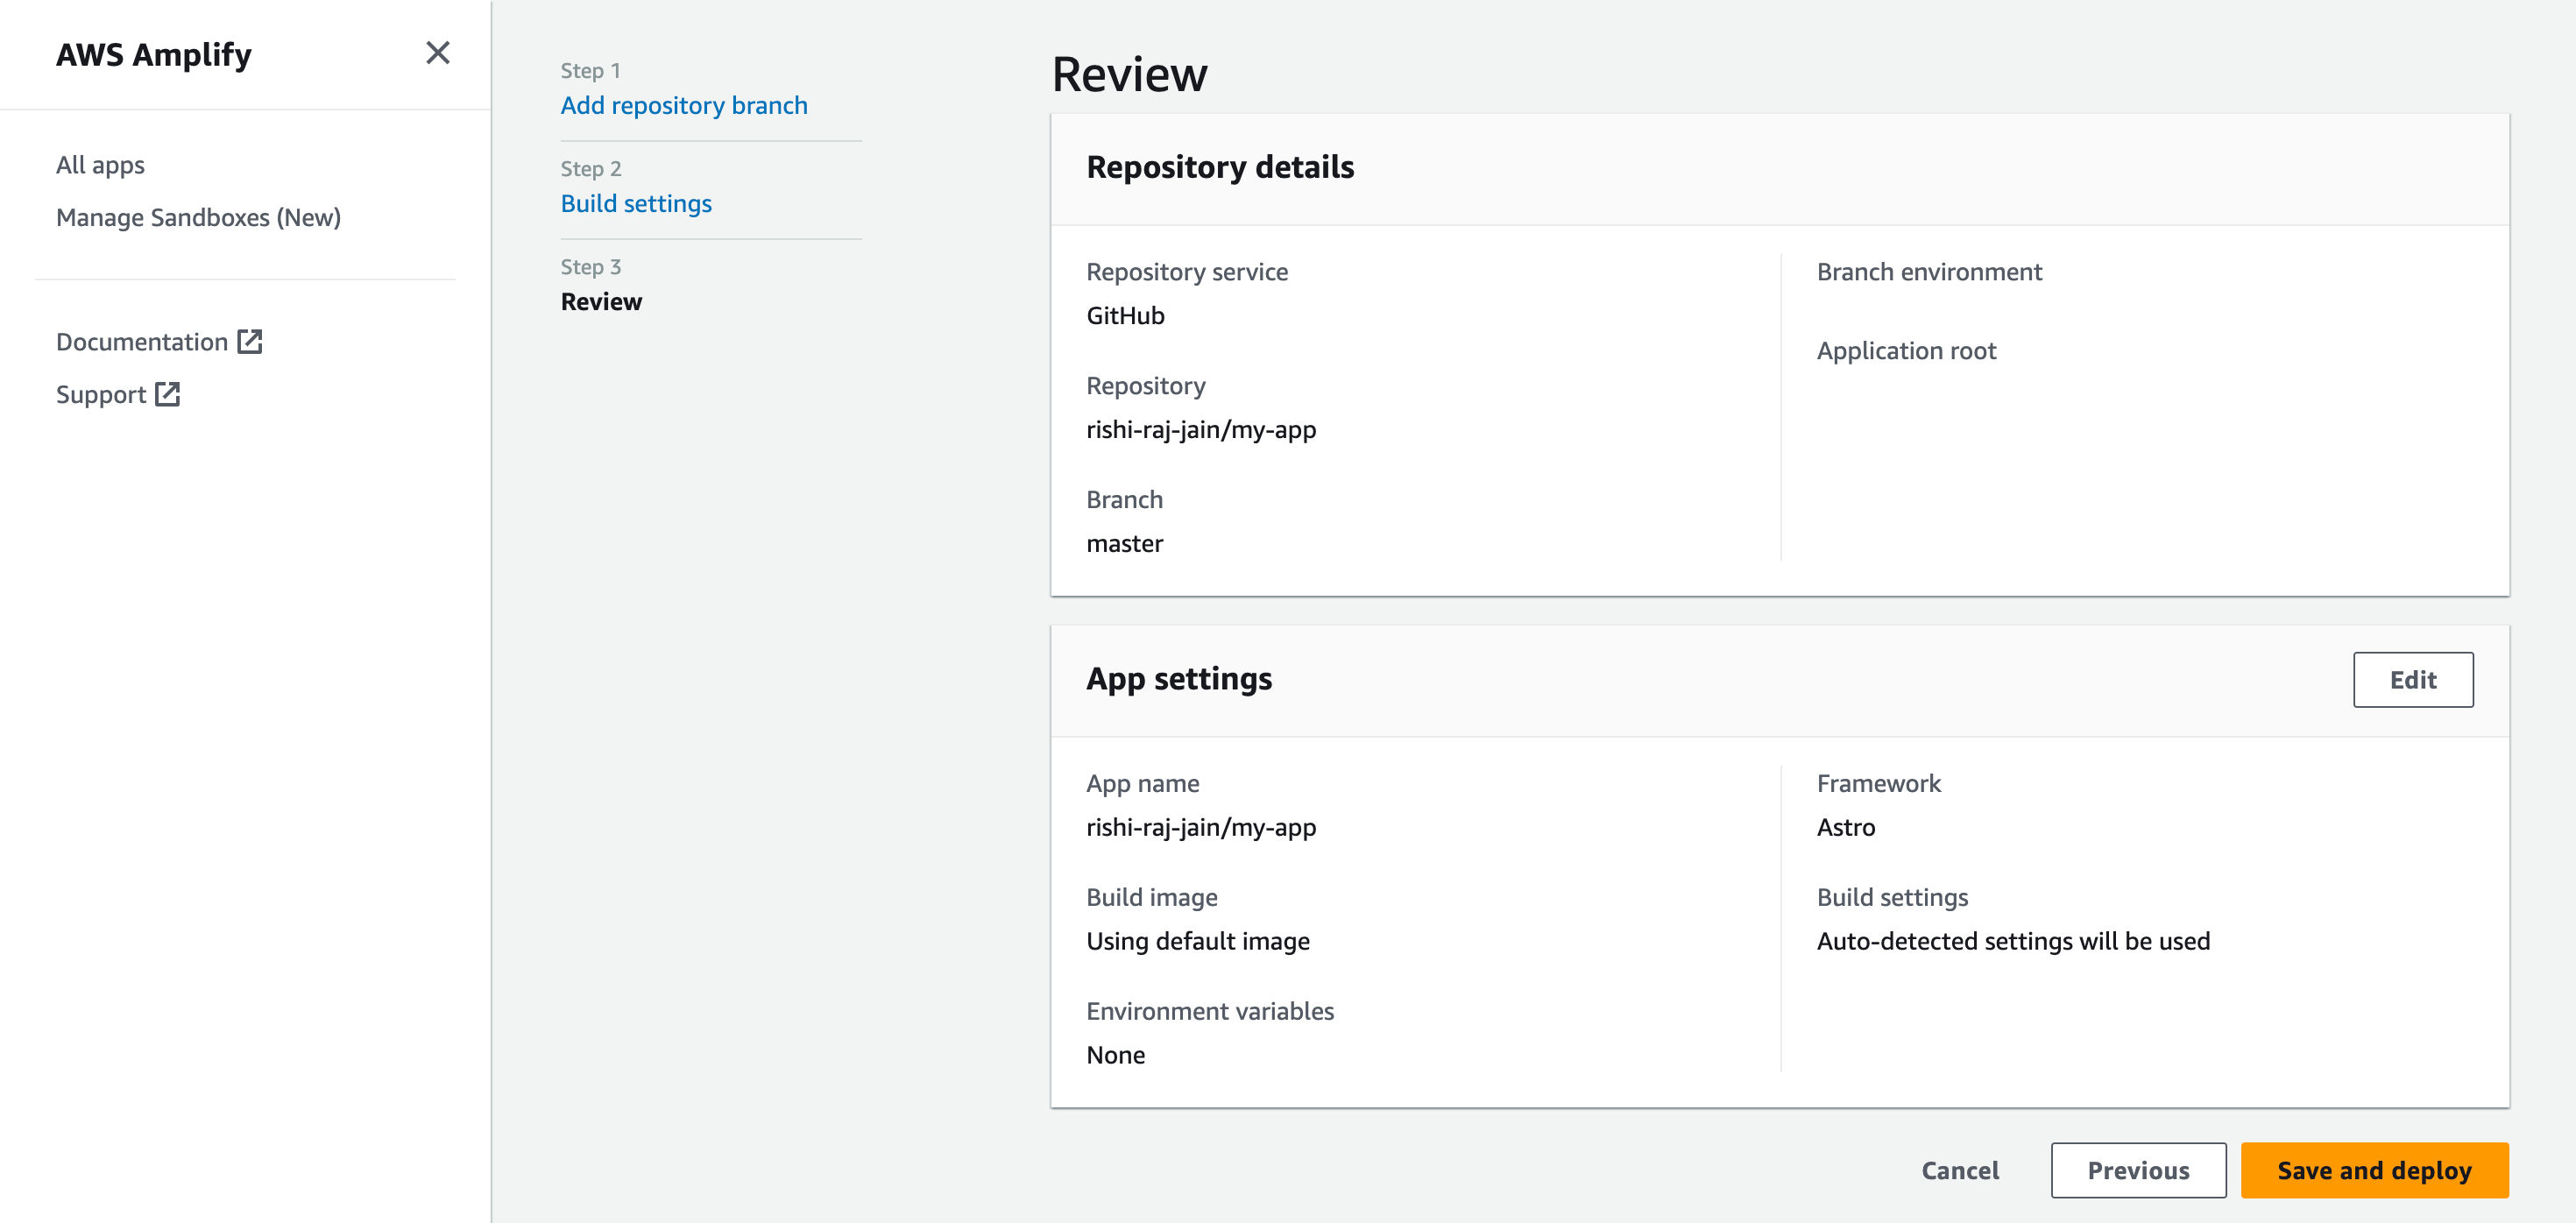Open the Support link

coord(101,395)
